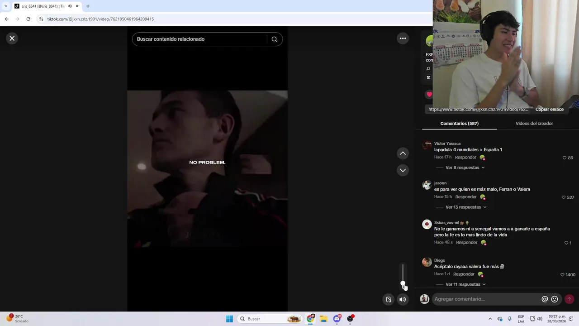The width and height of the screenshot is (579, 326).
Task: Click the username Diego
Action: (440, 260)
